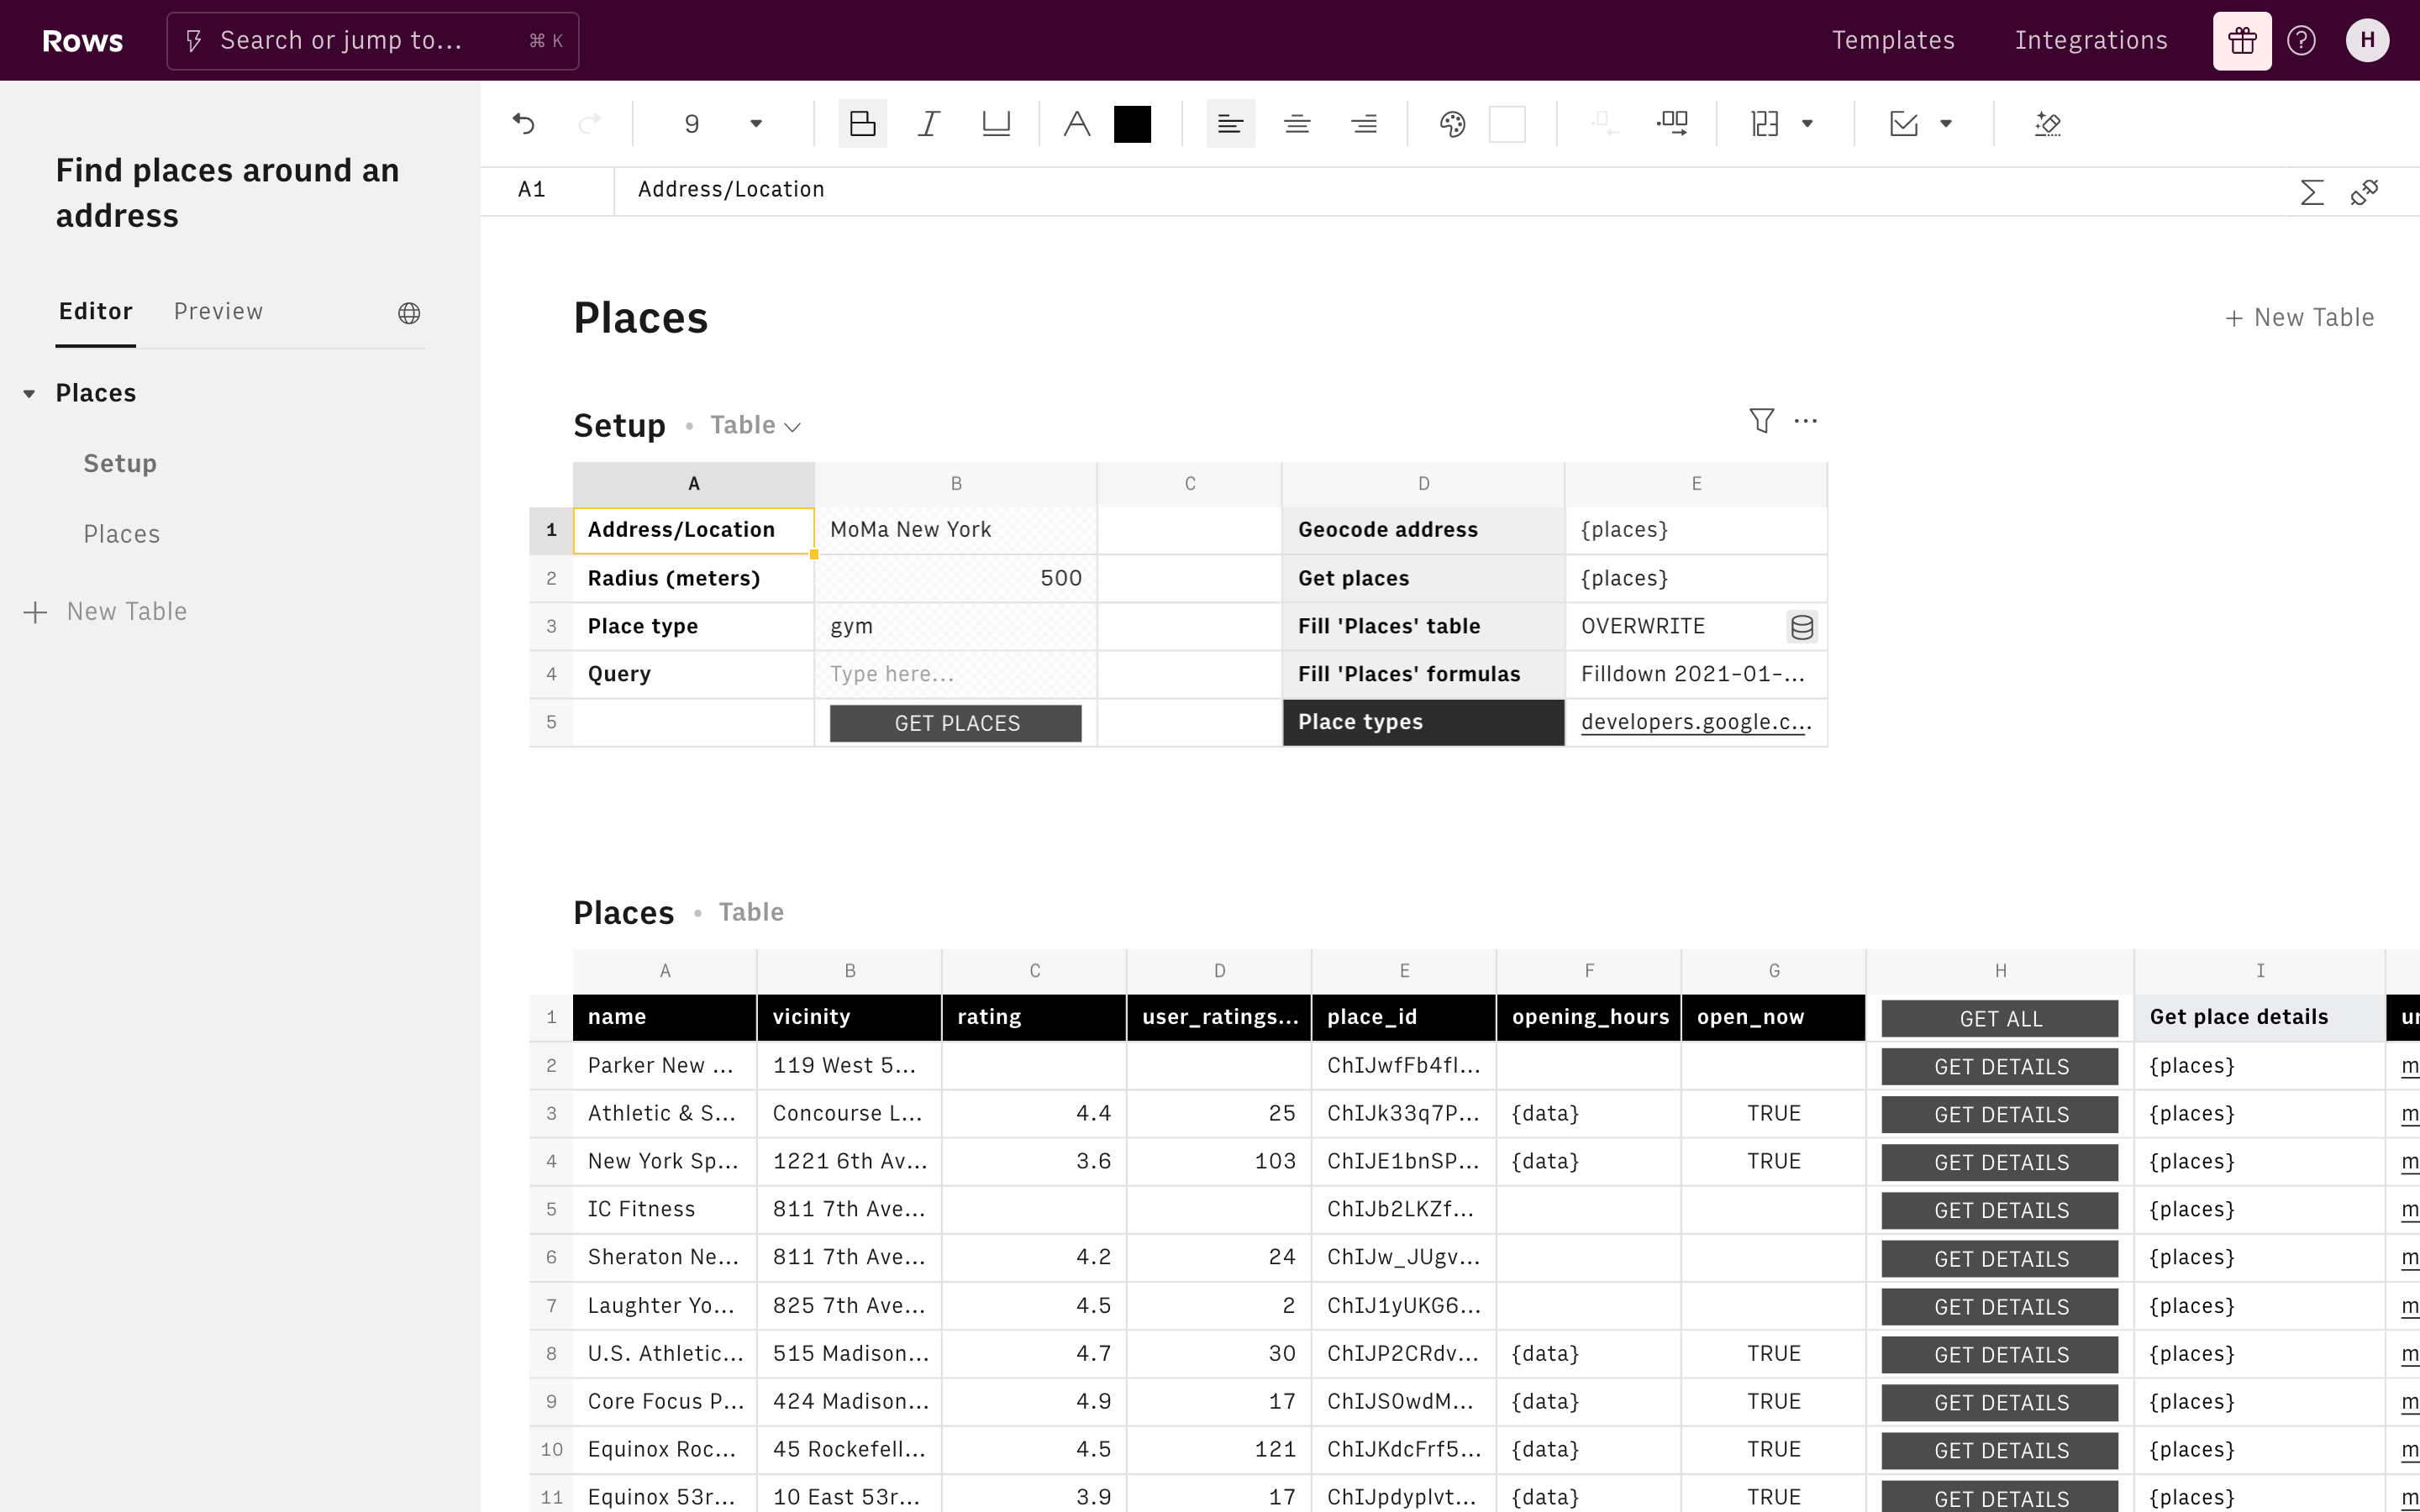The height and width of the screenshot is (1512, 2420).
Task: Click the Fill 'Places' formulas label cell
Action: (1423, 674)
